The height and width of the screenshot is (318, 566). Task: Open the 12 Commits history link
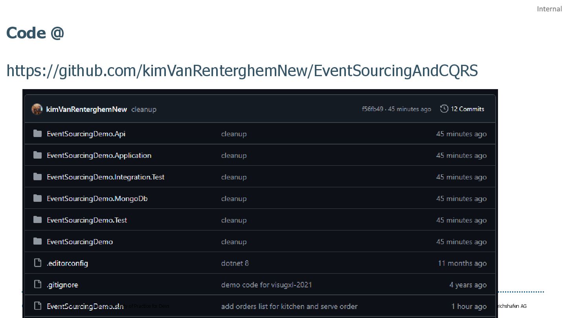(467, 109)
